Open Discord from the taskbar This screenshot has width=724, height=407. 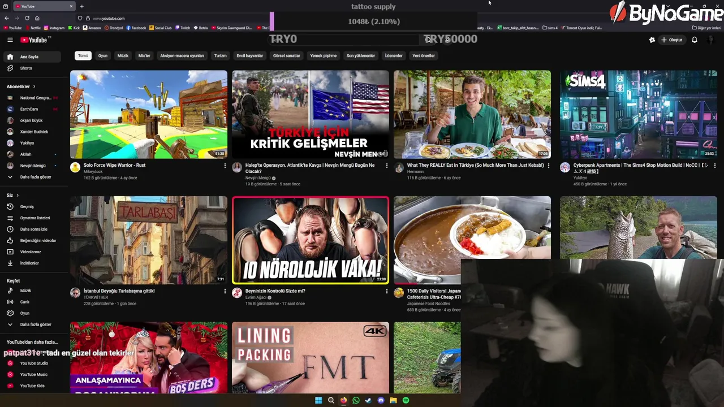(381, 400)
